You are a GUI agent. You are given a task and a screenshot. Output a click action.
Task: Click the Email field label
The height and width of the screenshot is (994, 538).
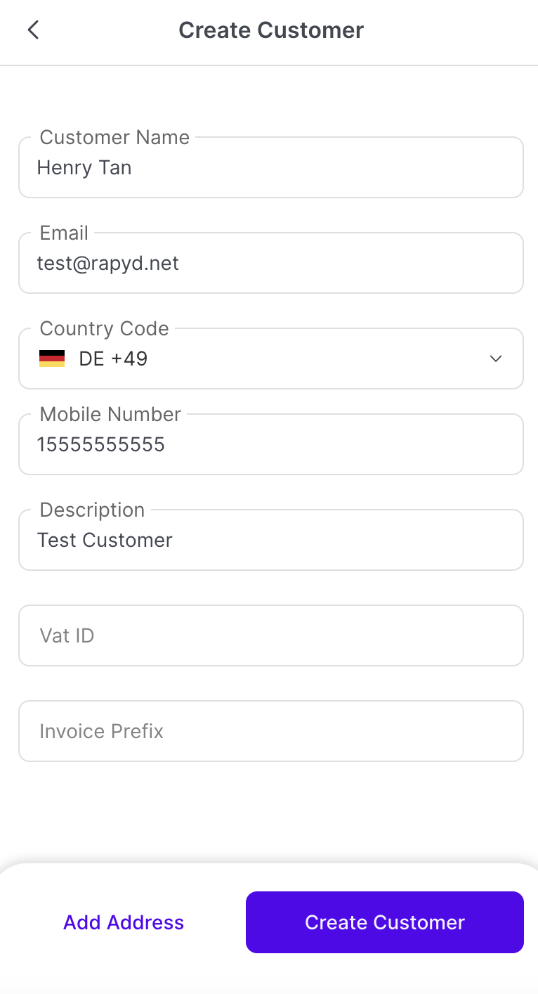click(x=64, y=233)
